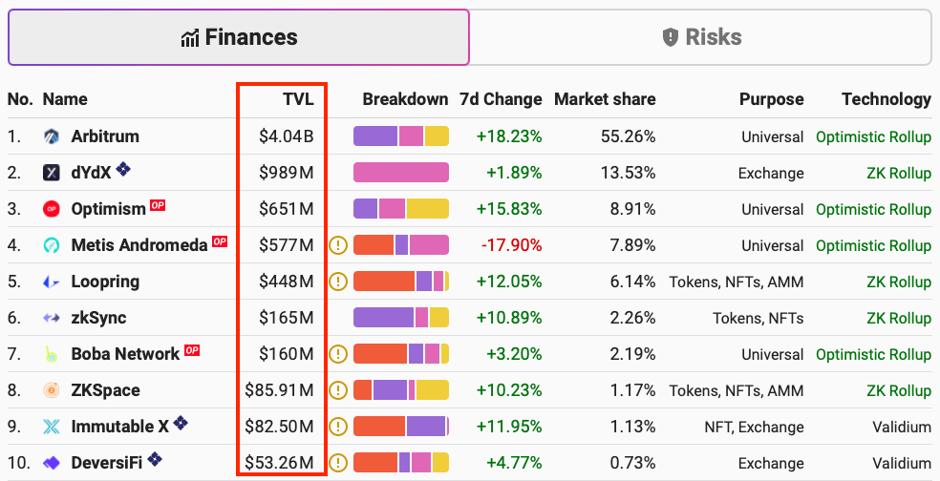Click the warning icon in Metis Andromeda row

(338, 245)
